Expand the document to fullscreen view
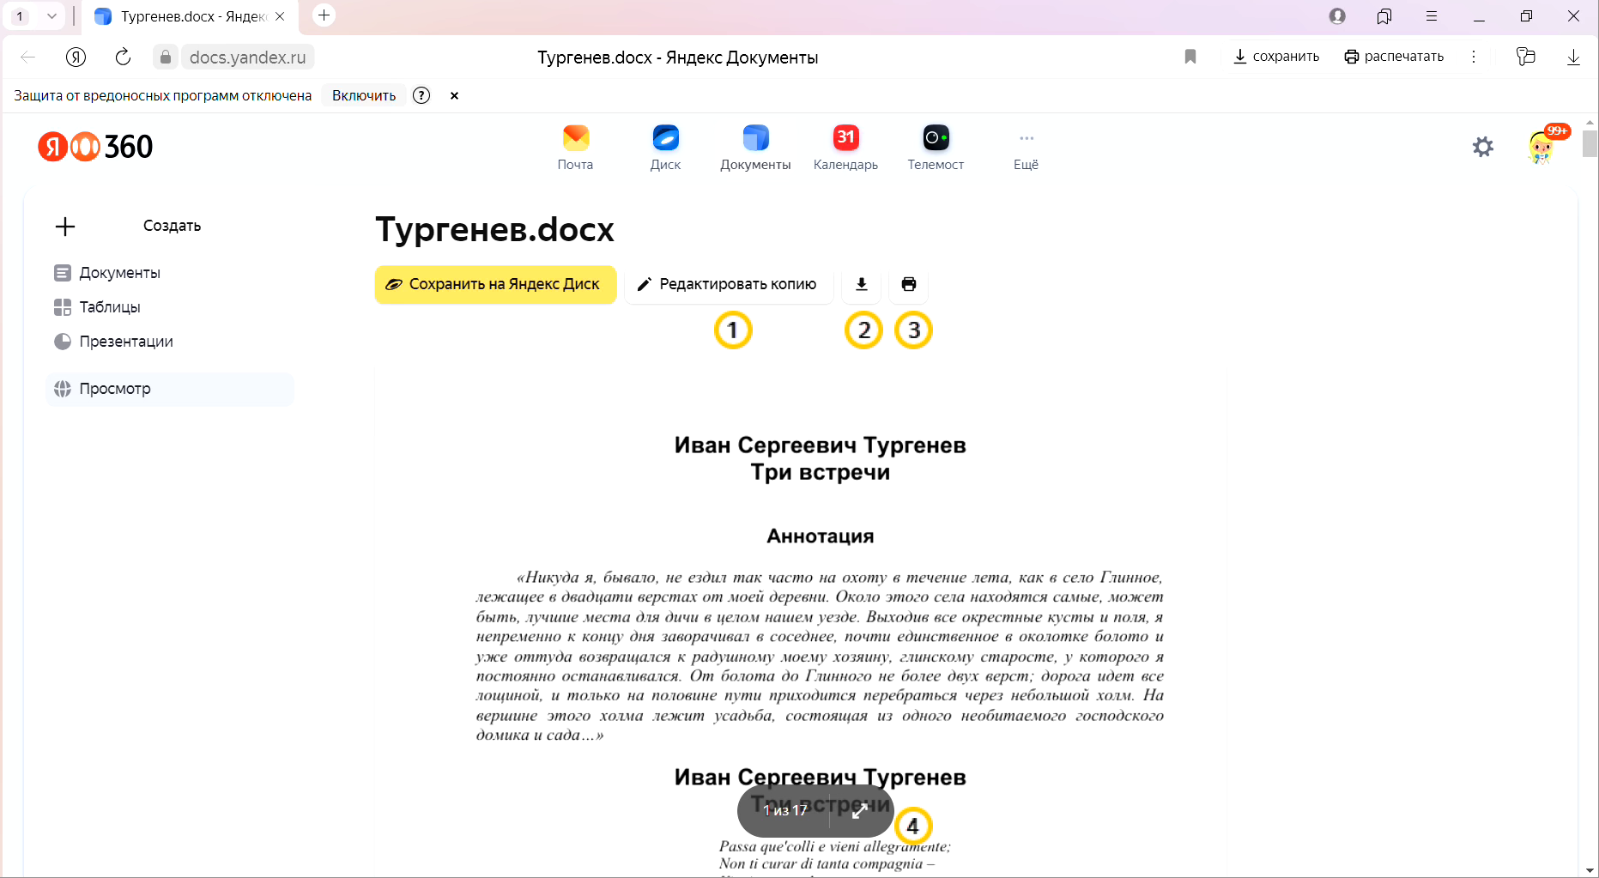1599x878 pixels. click(859, 811)
